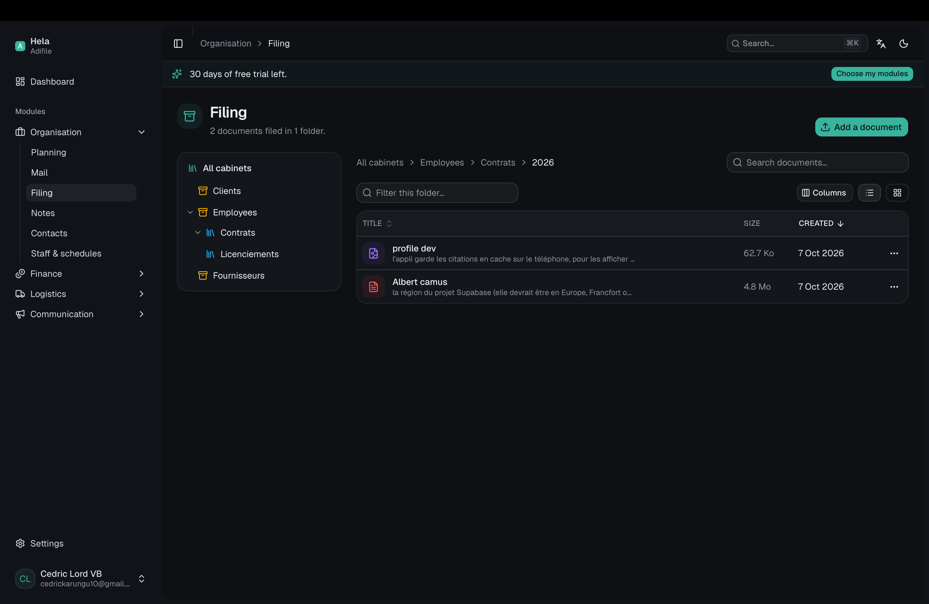929x604 pixels.
Task: Open Staff & schedules
Action: pos(81,253)
